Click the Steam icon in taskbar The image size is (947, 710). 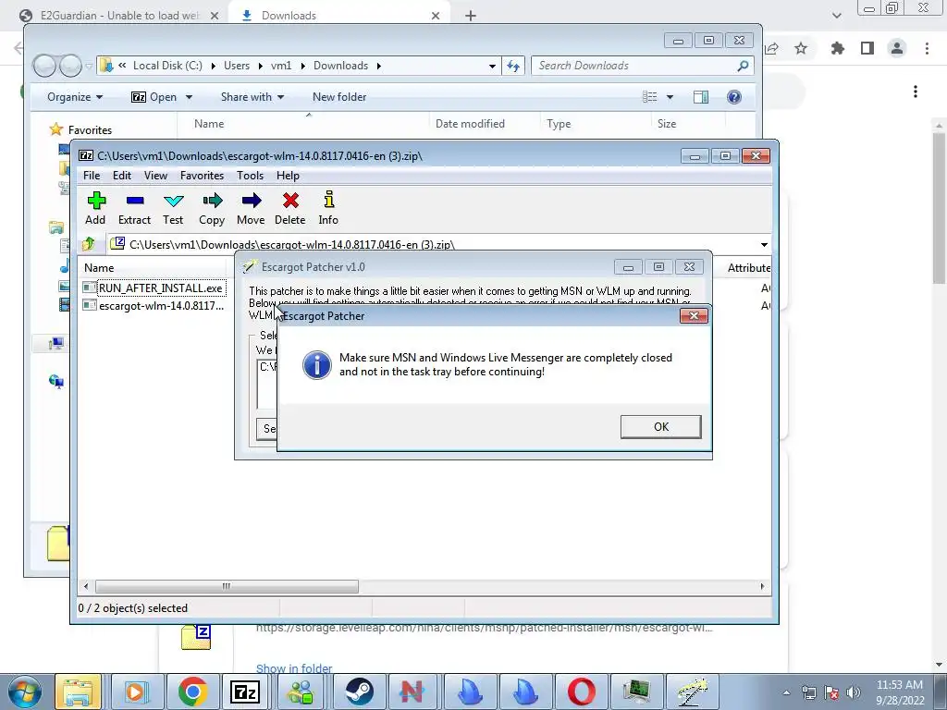click(x=360, y=692)
